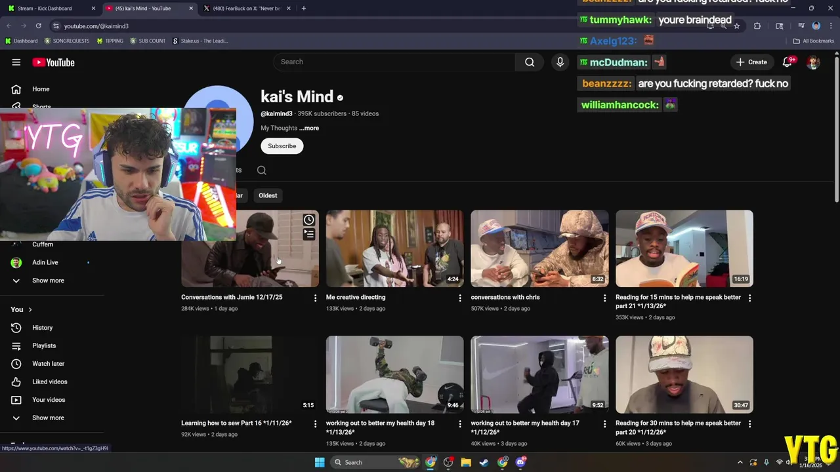This screenshot has width=840, height=472.
Task: Open Watch later in sidebar
Action: tap(48, 364)
